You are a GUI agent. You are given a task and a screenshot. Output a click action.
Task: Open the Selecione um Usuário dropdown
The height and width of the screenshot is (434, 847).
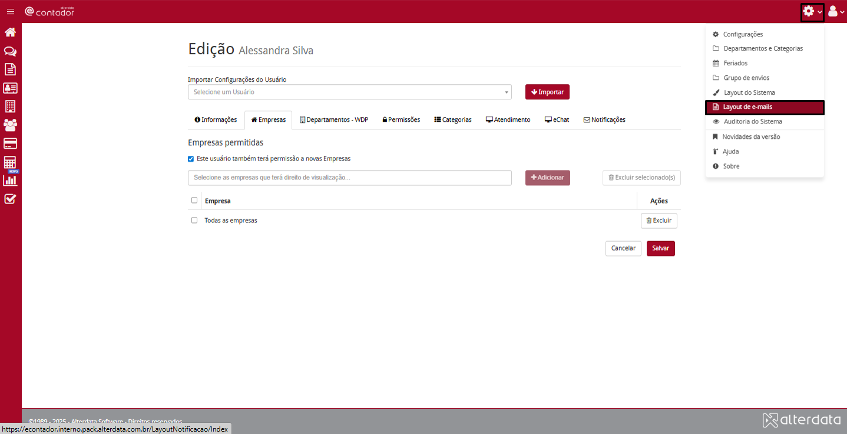coord(350,92)
